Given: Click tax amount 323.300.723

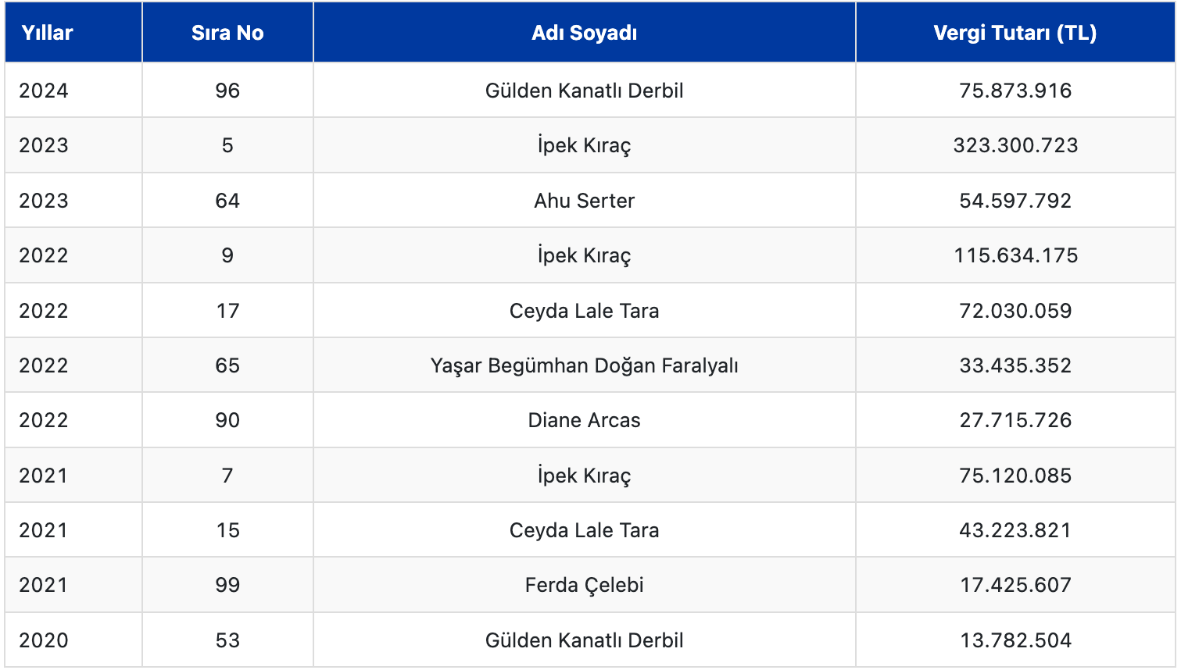Looking at the screenshot, I should 1015,145.
